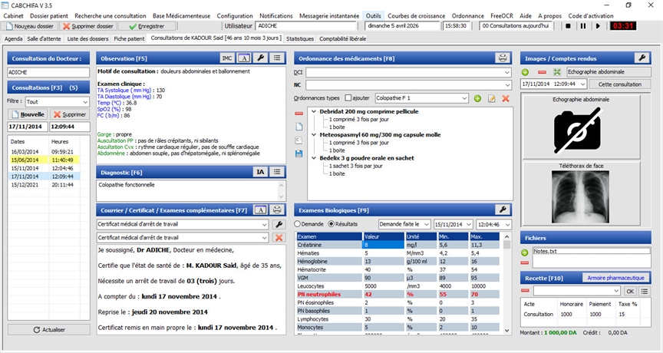Select the 'Demande' radio button

coord(299,224)
